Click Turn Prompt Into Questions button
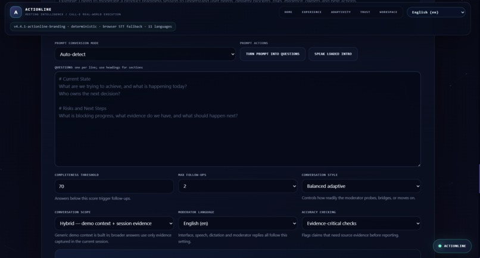 (x=272, y=54)
